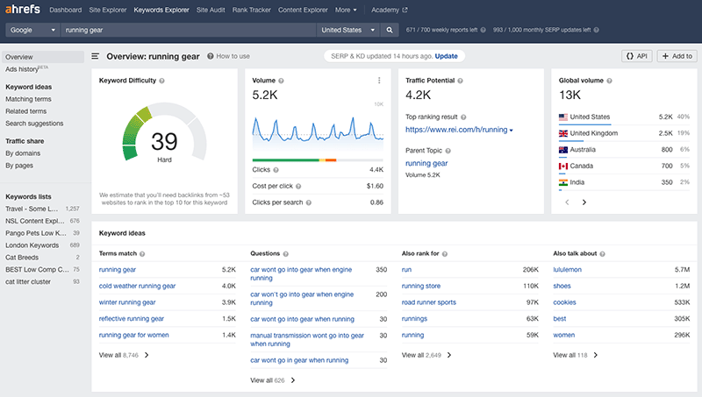The height and width of the screenshot is (397, 702).
Task: Open the lululemon keyword link
Action: tap(567, 270)
